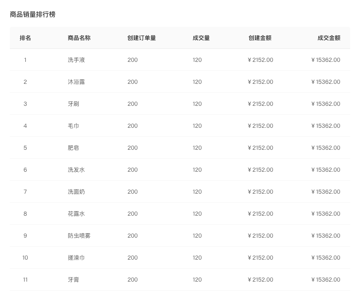This screenshot has width=360, height=304.
Task: Select the 花露水 product name
Action: [x=76, y=214]
